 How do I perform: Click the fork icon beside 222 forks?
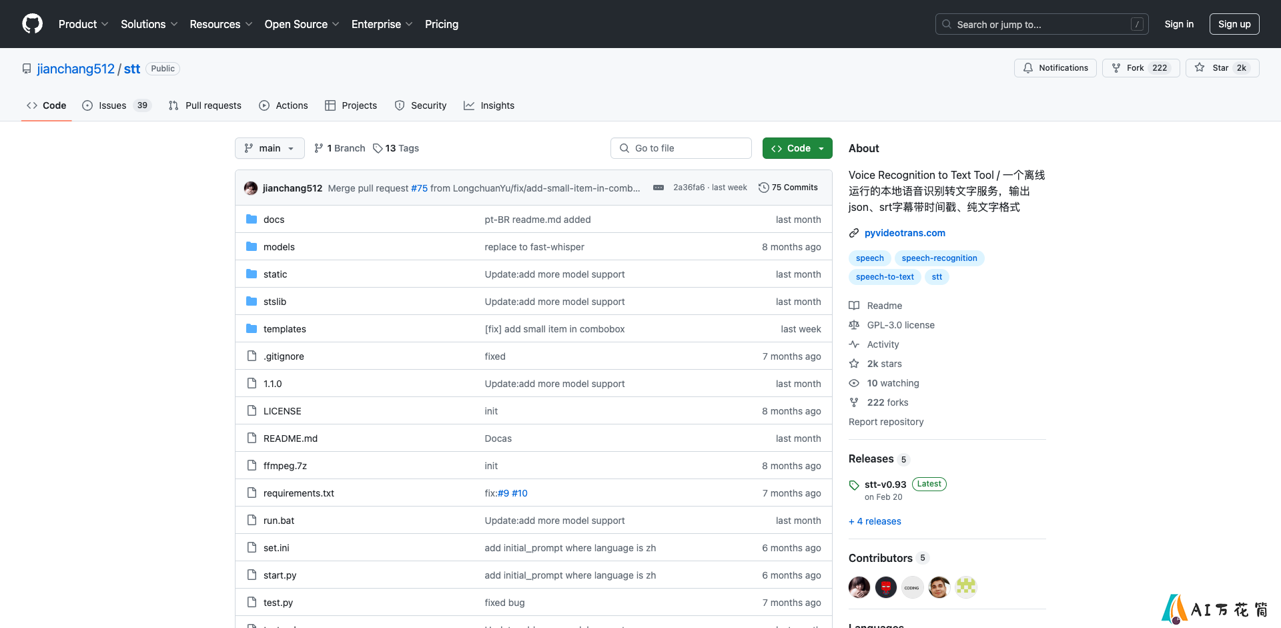(854, 402)
